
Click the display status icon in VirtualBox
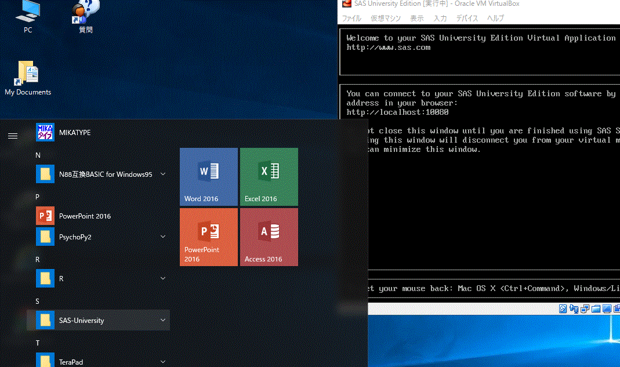tap(607, 309)
